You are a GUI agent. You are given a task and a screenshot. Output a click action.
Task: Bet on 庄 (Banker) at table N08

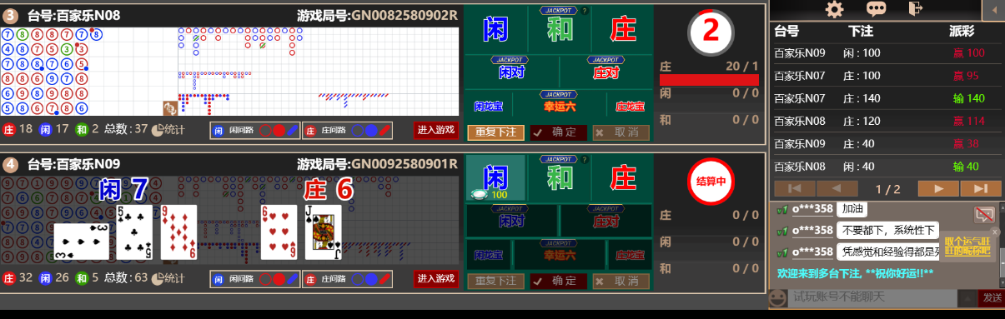(x=622, y=29)
